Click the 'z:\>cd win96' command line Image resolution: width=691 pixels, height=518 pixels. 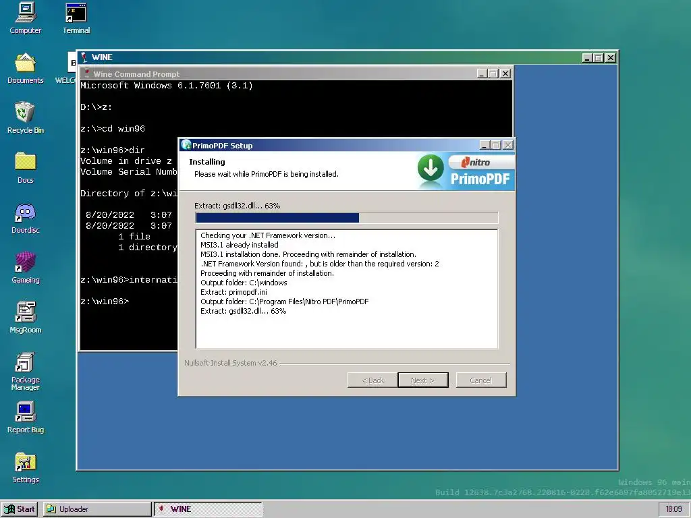pos(113,129)
